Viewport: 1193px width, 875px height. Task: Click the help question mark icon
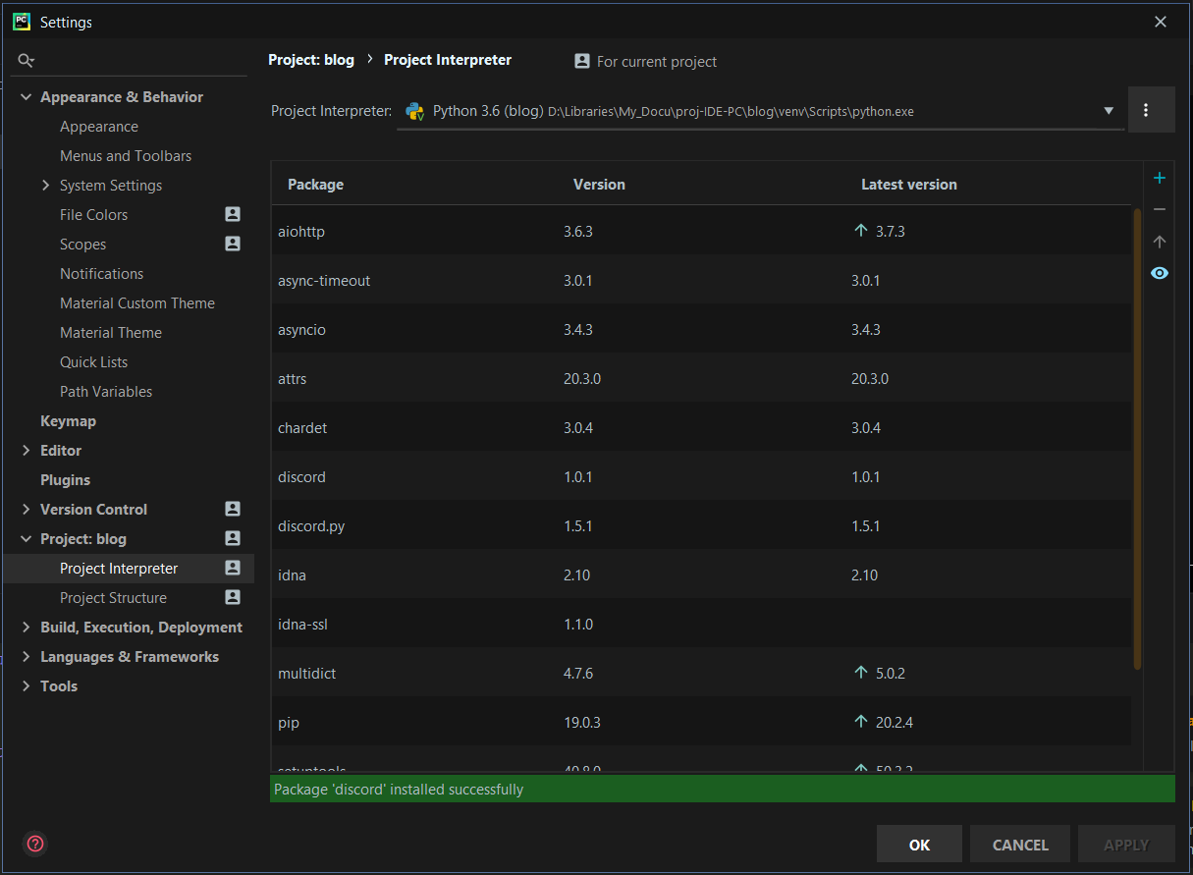[x=35, y=844]
